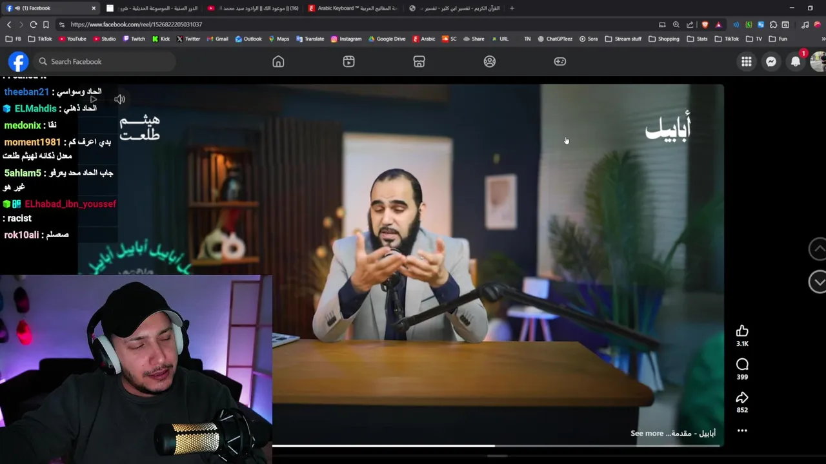The height and width of the screenshot is (464, 826).
Task: Go to next reel with down chevron
Action: (818, 282)
